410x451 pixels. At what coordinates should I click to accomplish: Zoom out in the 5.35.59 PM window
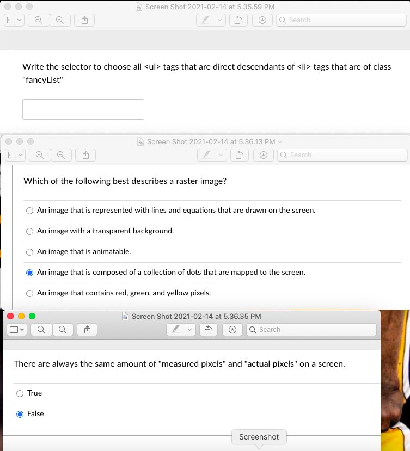pyautogui.click(x=39, y=20)
